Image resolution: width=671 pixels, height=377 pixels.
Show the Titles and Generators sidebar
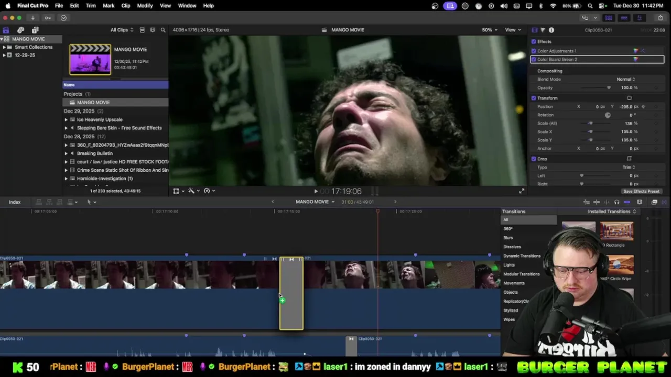pos(35,30)
